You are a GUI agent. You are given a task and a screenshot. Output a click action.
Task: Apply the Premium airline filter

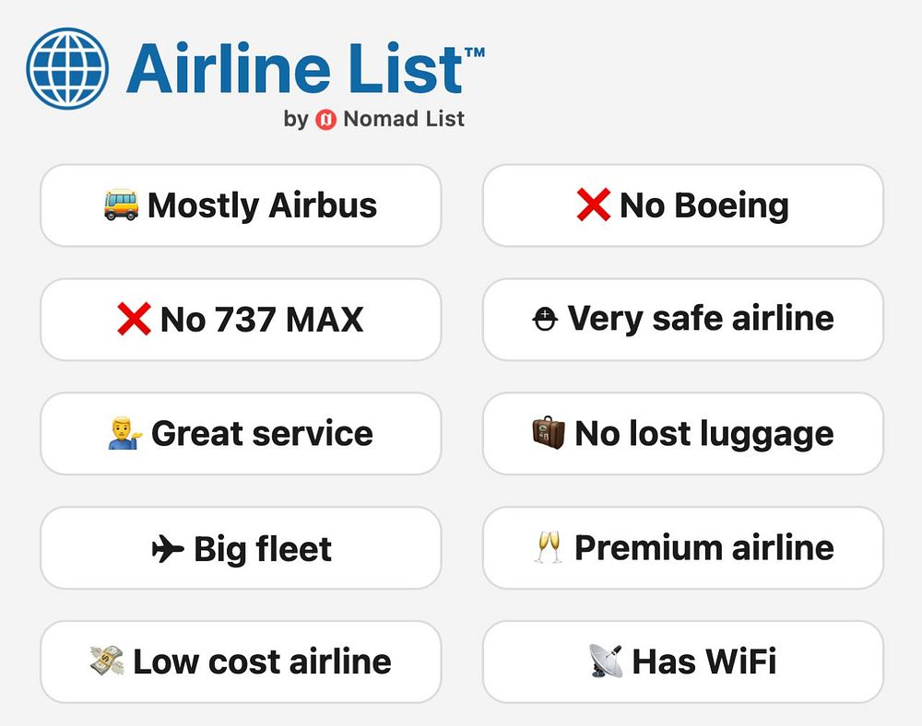coord(682,548)
